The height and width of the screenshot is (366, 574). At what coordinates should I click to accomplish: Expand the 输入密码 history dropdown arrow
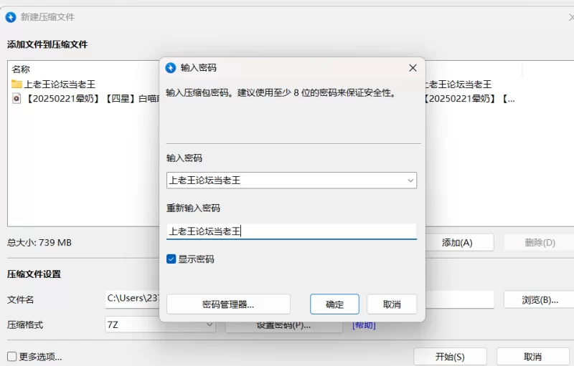pos(410,180)
